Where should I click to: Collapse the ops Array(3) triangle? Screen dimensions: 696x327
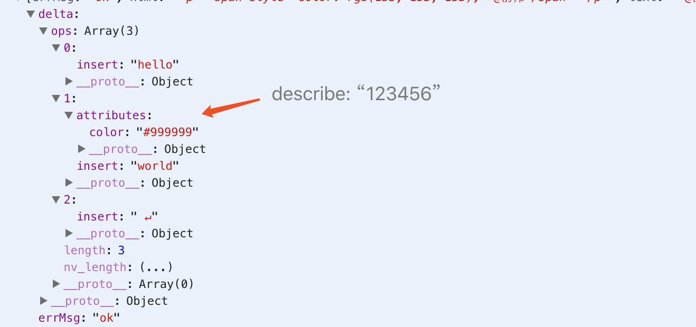click(43, 31)
